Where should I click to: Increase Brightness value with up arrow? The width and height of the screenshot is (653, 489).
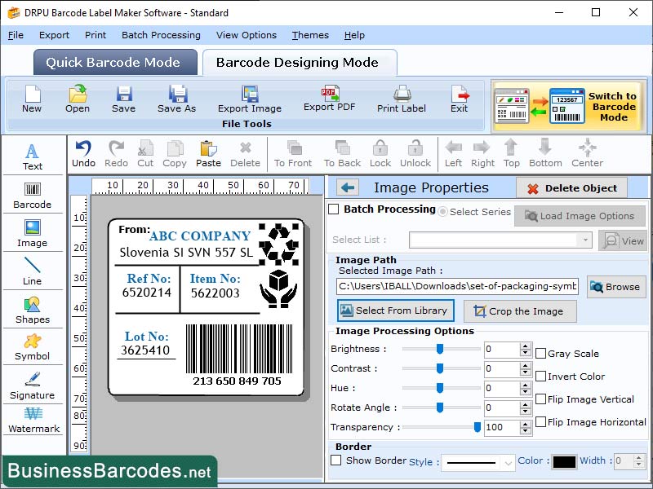pyautogui.click(x=526, y=346)
